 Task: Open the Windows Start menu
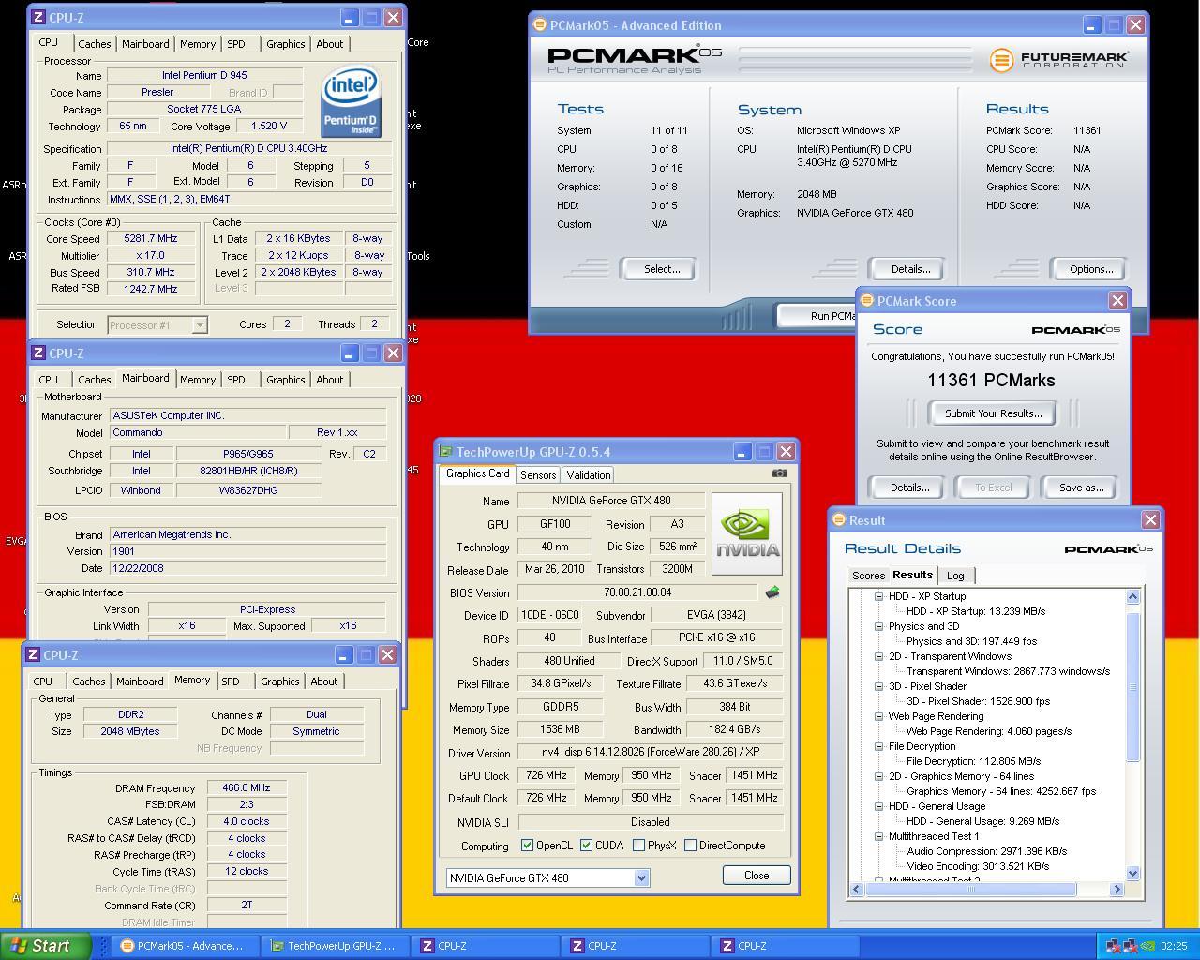click(x=46, y=946)
